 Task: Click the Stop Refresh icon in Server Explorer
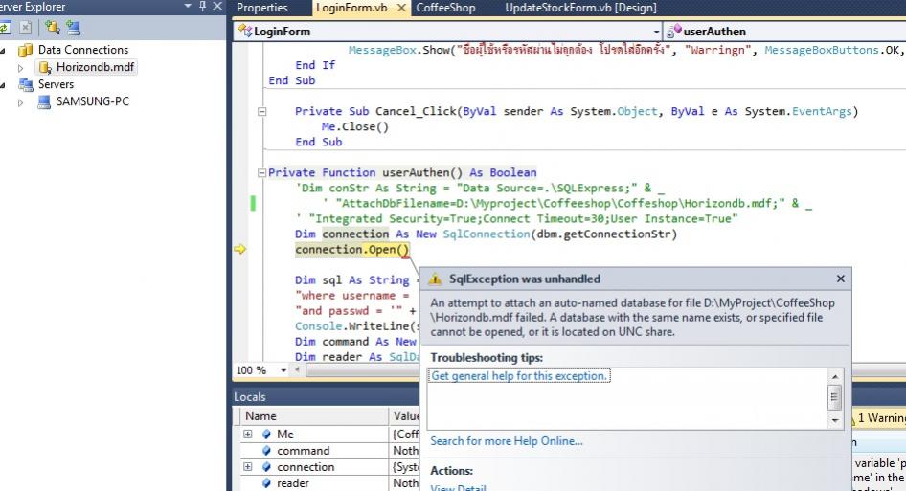(26, 28)
